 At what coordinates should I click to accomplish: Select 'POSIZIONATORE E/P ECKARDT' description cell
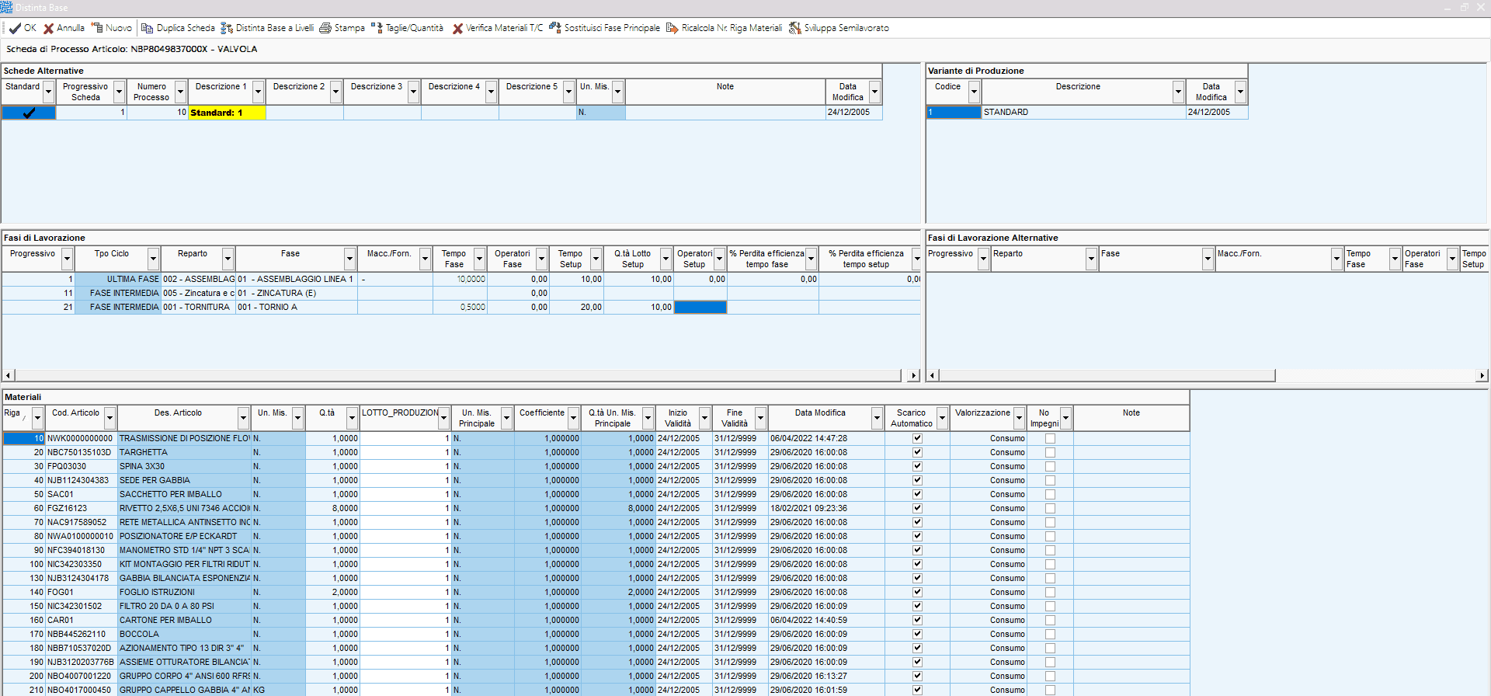(184, 536)
